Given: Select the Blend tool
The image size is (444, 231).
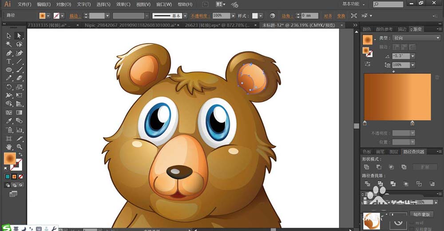Looking at the screenshot, I should (x=19, y=121).
